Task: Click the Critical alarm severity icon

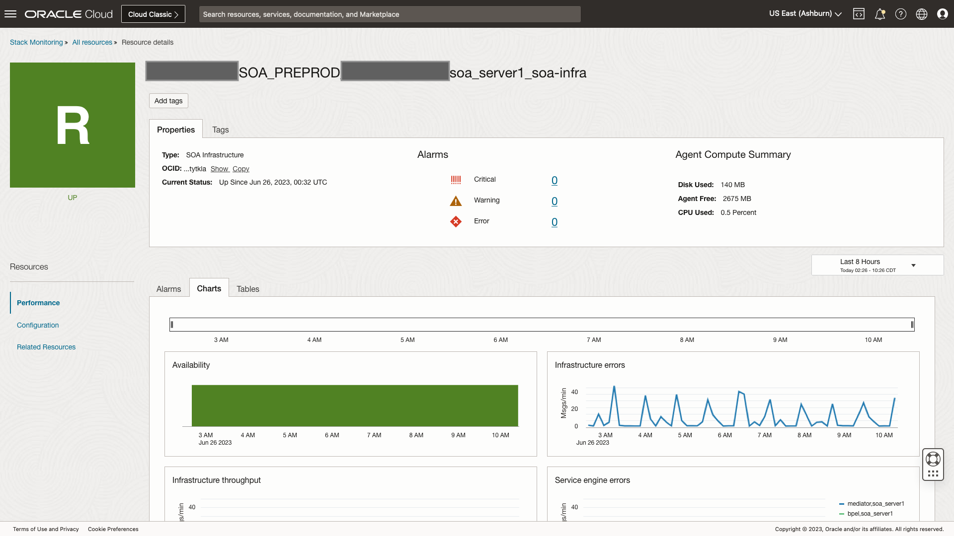Action: 456,180
